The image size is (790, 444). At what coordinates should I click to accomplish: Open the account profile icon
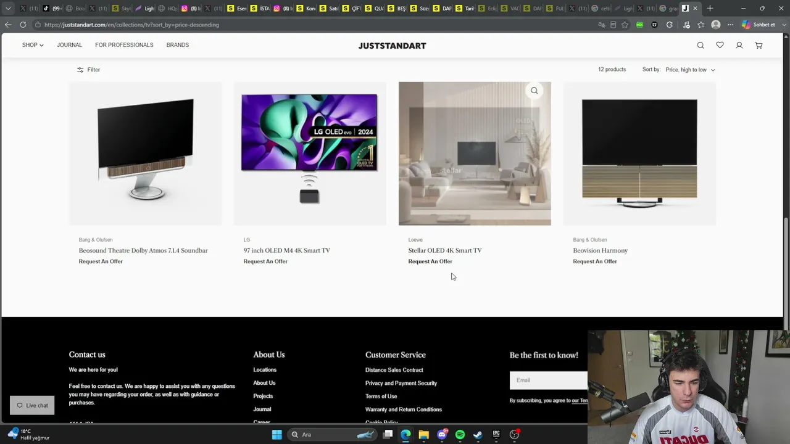739,45
